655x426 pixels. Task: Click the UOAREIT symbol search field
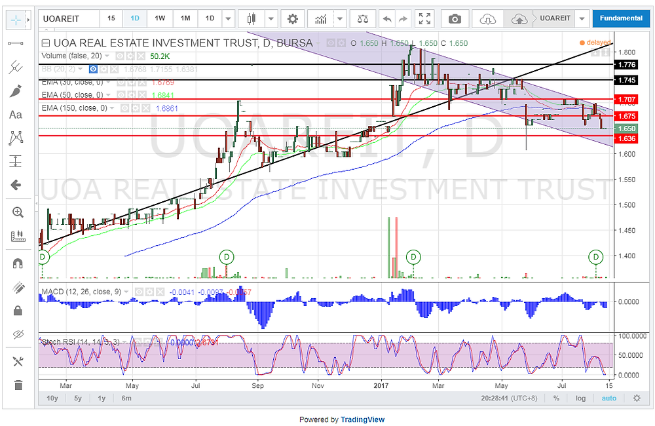69,19
